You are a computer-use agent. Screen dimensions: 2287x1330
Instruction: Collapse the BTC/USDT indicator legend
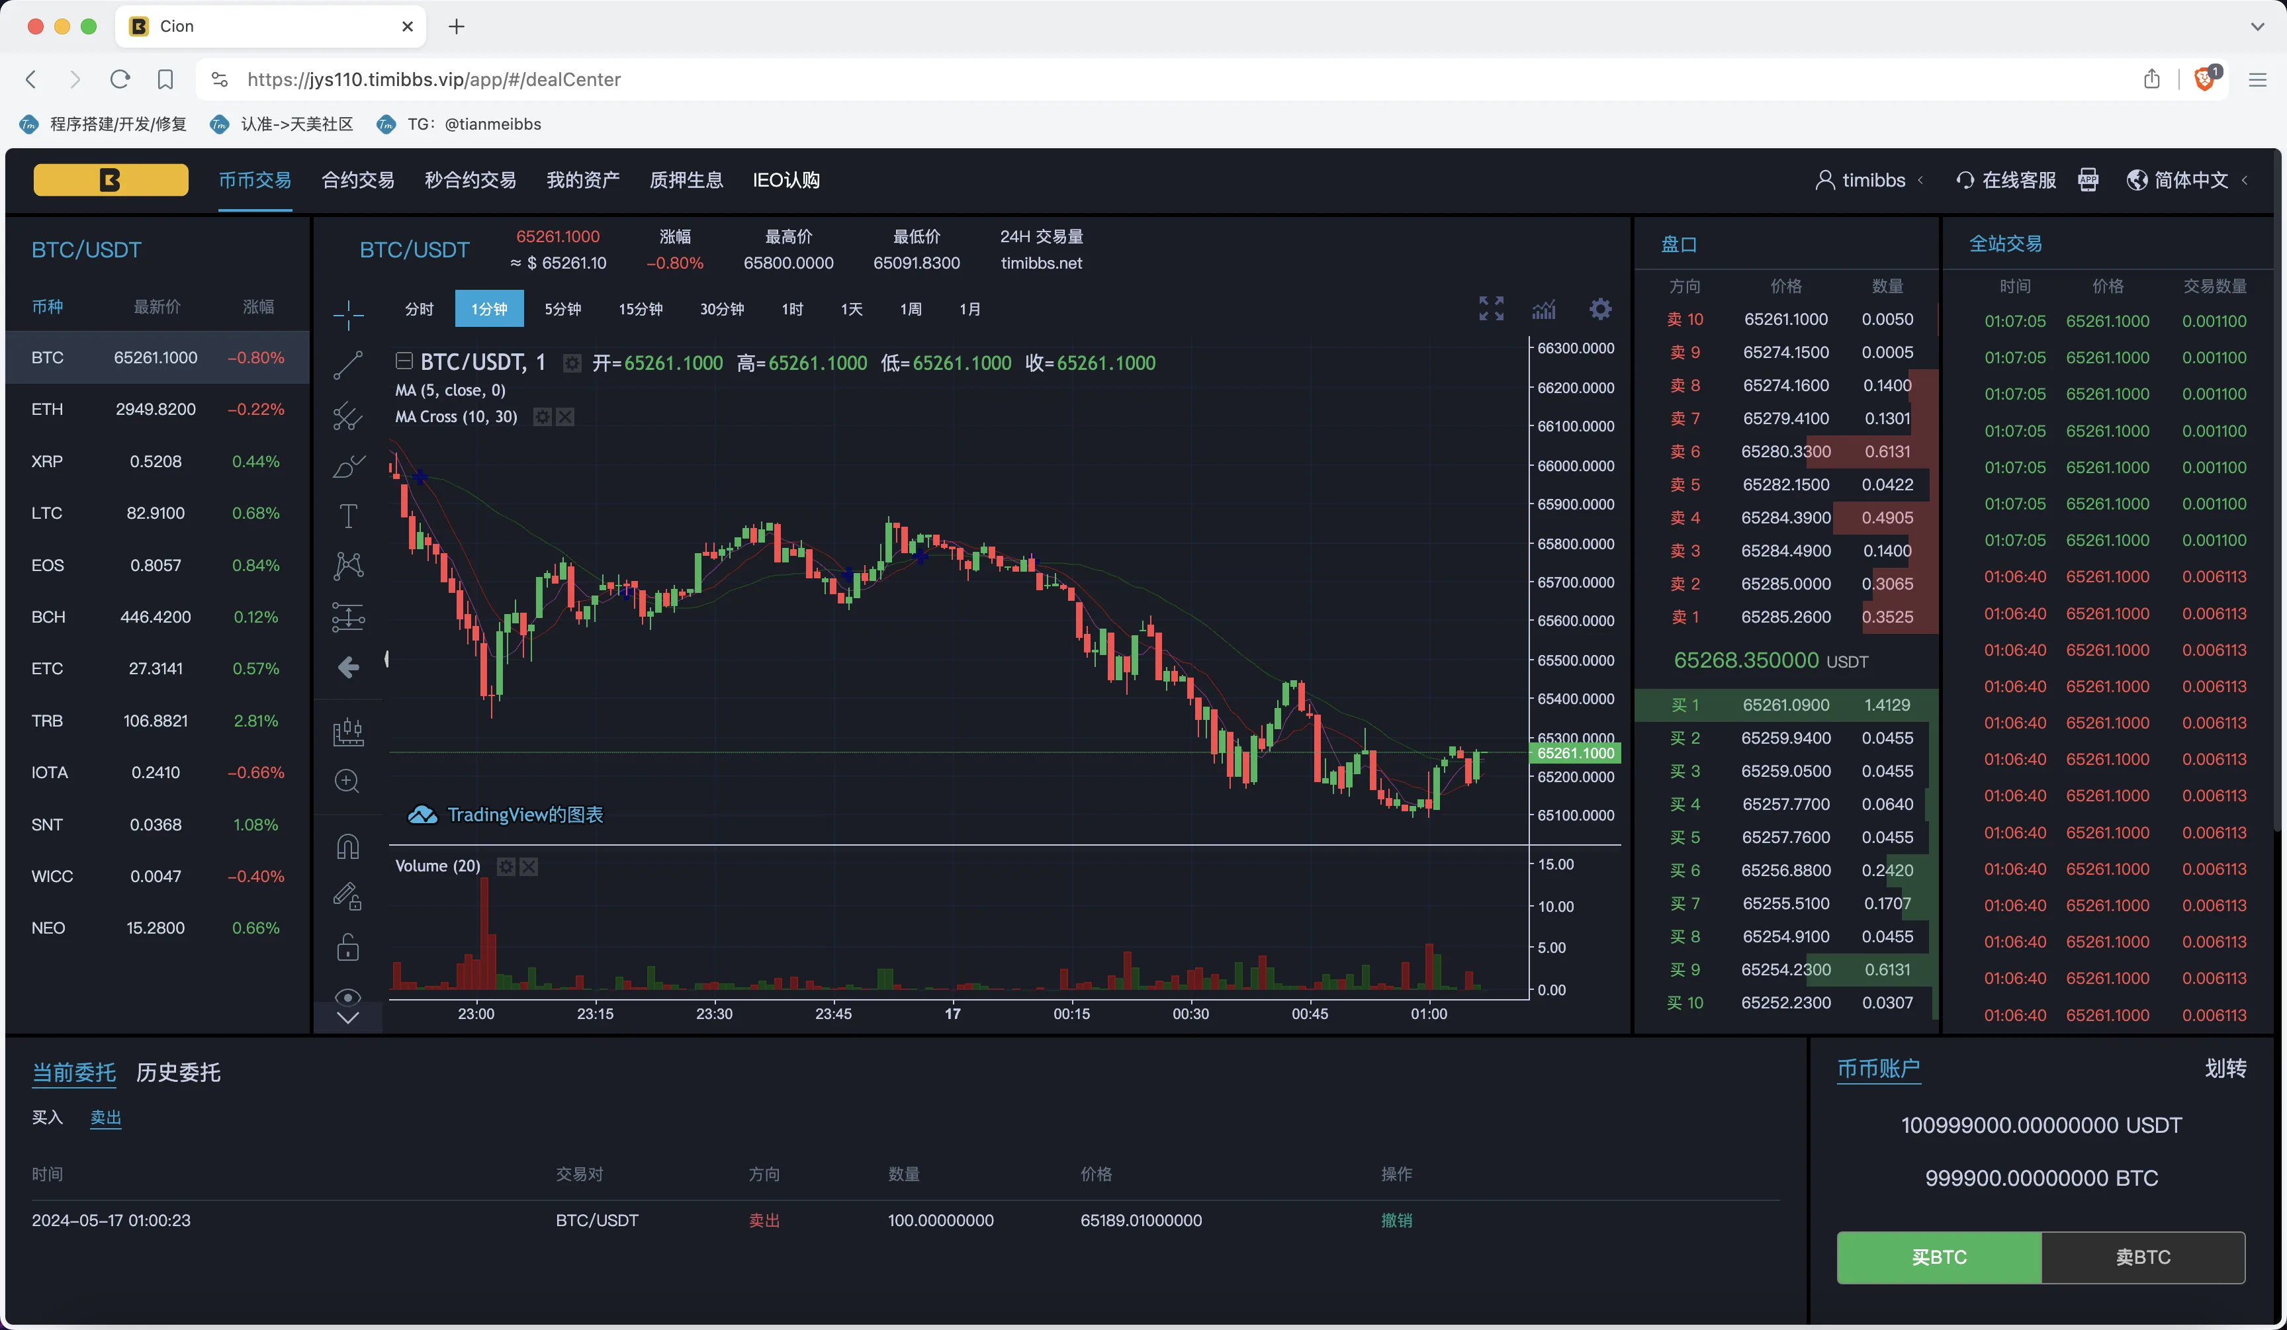[404, 362]
